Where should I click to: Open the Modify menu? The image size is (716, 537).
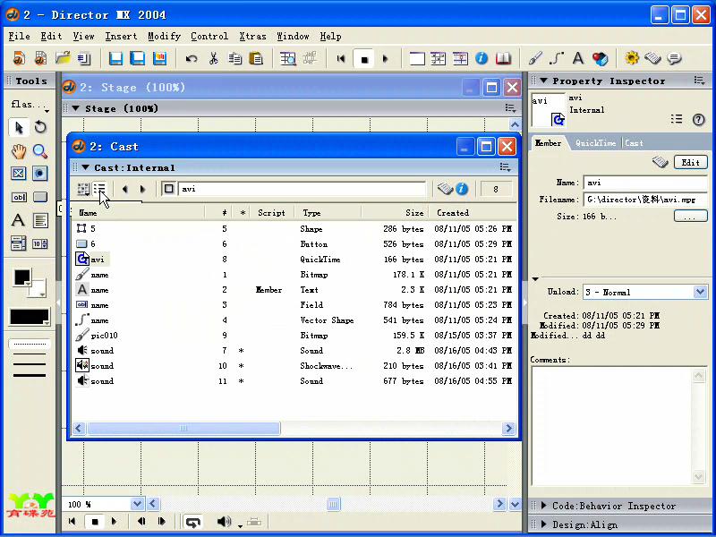pos(165,36)
